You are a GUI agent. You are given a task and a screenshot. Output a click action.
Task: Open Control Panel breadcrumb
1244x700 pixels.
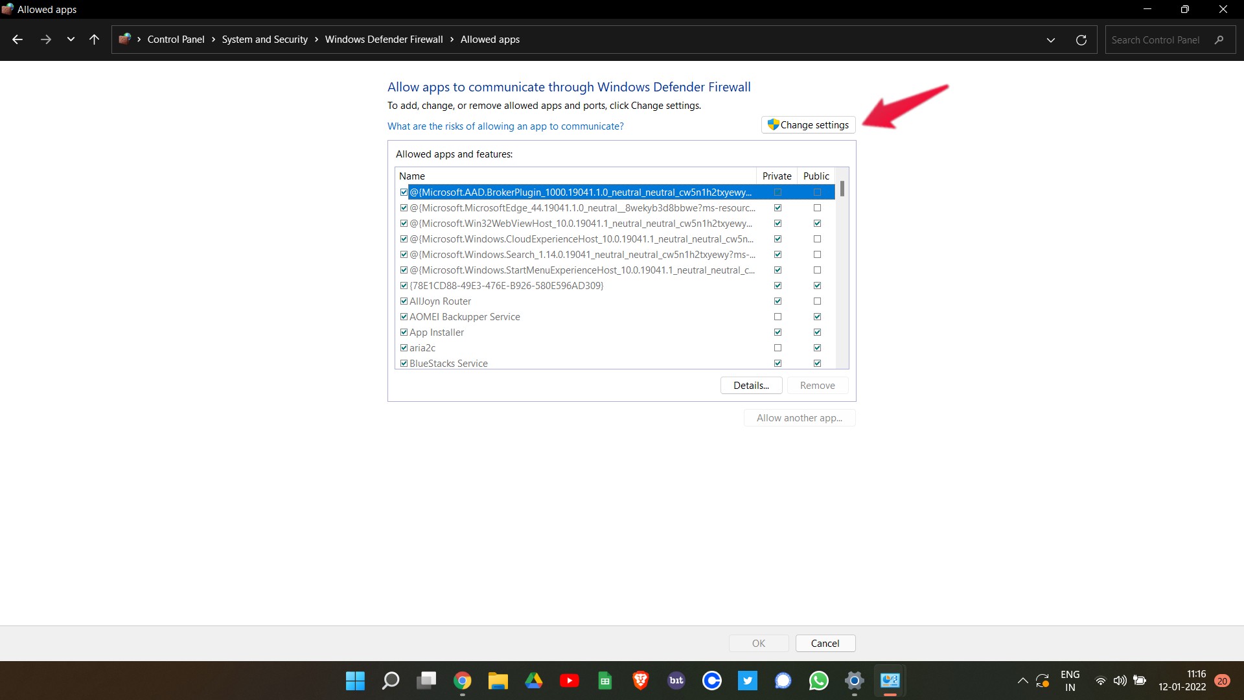[x=176, y=40]
